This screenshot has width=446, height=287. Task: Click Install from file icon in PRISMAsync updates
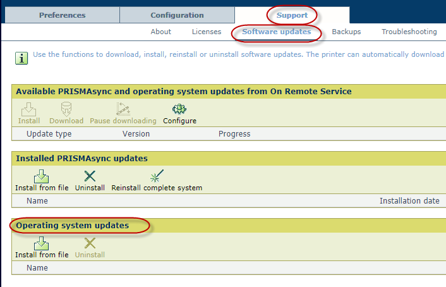coord(42,176)
